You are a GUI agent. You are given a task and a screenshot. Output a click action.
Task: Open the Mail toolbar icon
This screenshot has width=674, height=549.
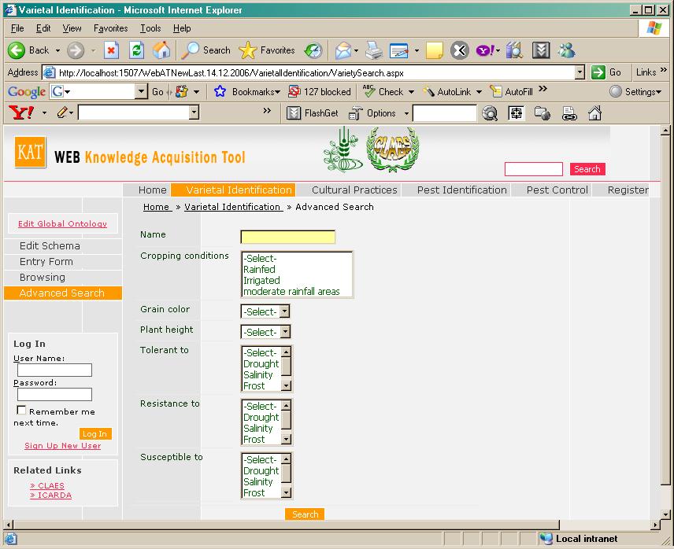coord(343,50)
